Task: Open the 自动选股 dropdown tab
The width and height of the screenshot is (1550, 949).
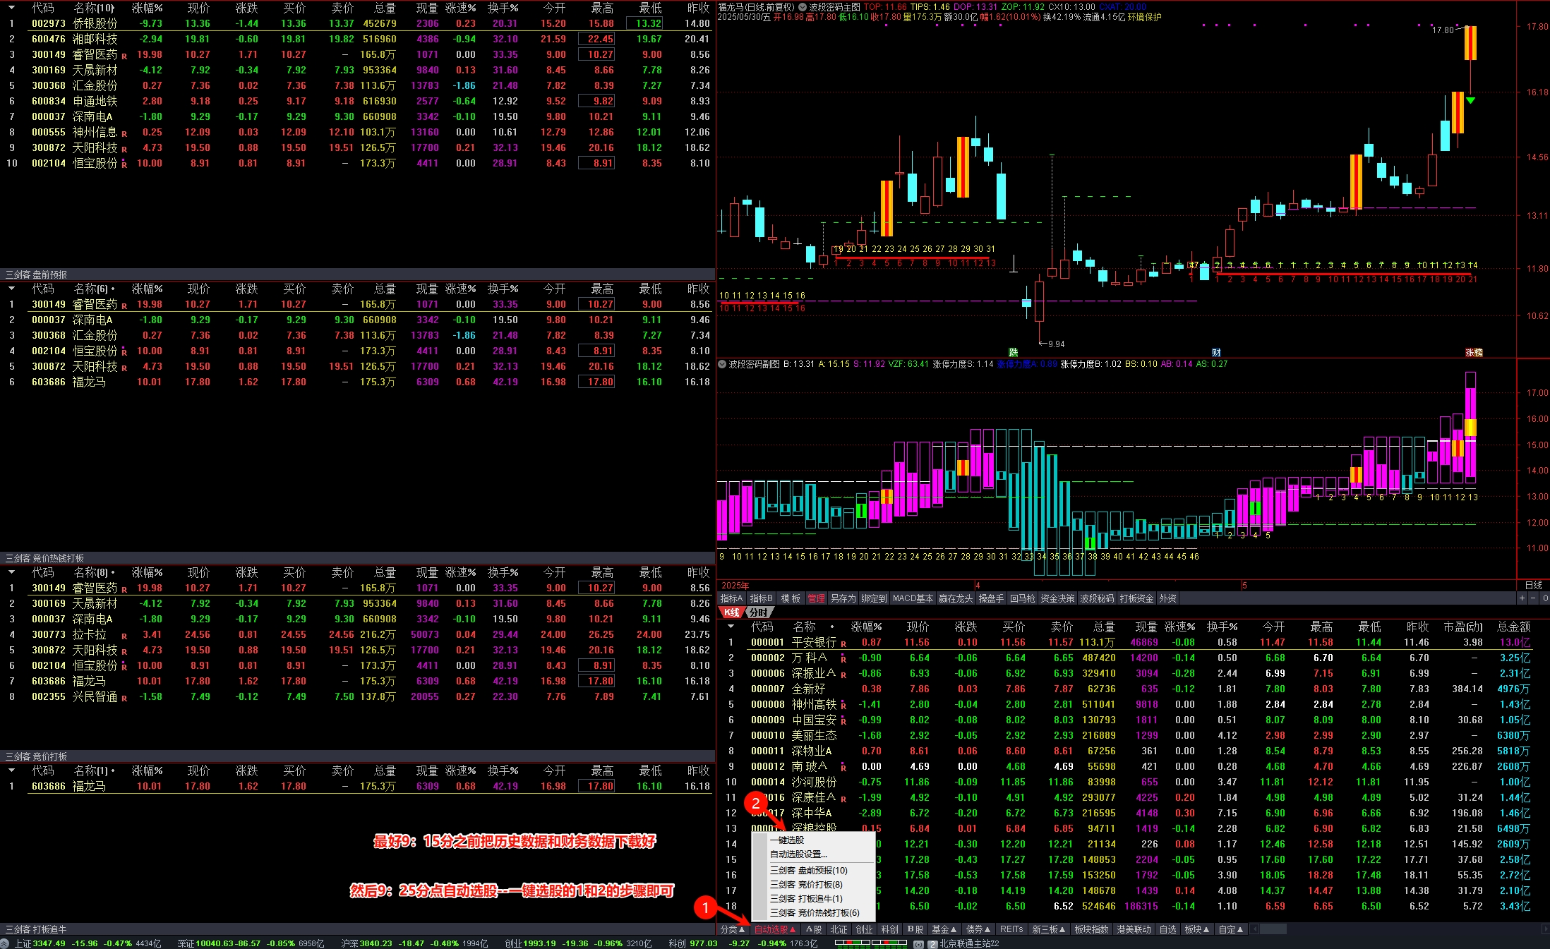Action: [774, 929]
